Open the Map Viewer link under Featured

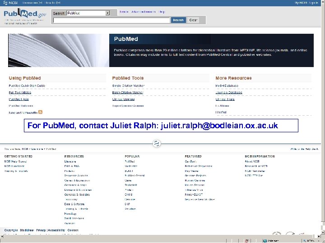[191, 171]
